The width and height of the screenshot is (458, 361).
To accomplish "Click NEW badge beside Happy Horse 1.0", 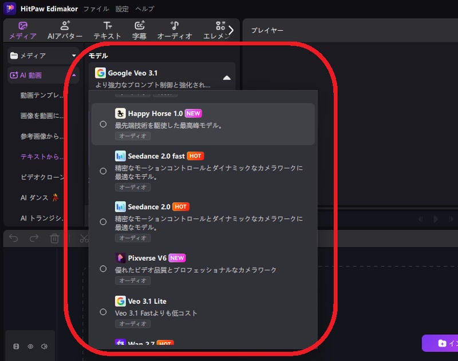I will (193, 113).
